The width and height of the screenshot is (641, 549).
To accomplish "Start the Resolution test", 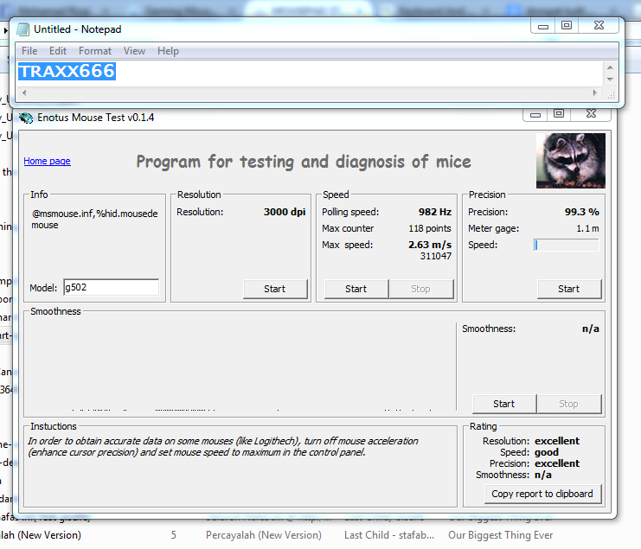I will point(275,289).
